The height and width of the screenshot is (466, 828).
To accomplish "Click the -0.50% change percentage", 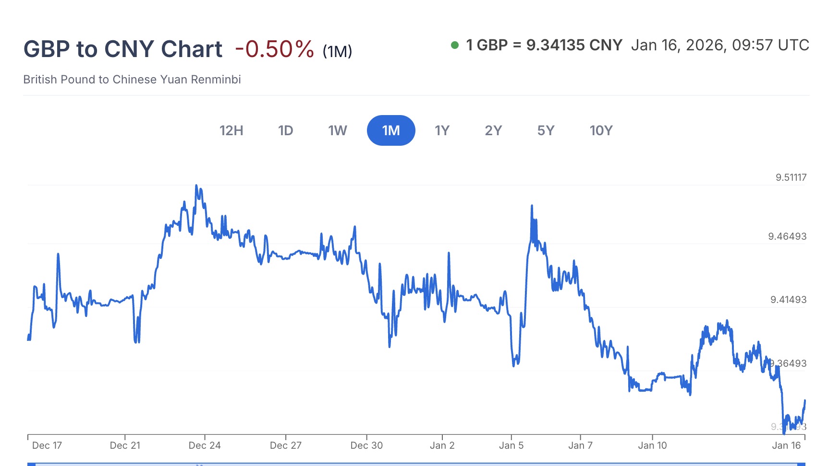I will (274, 49).
